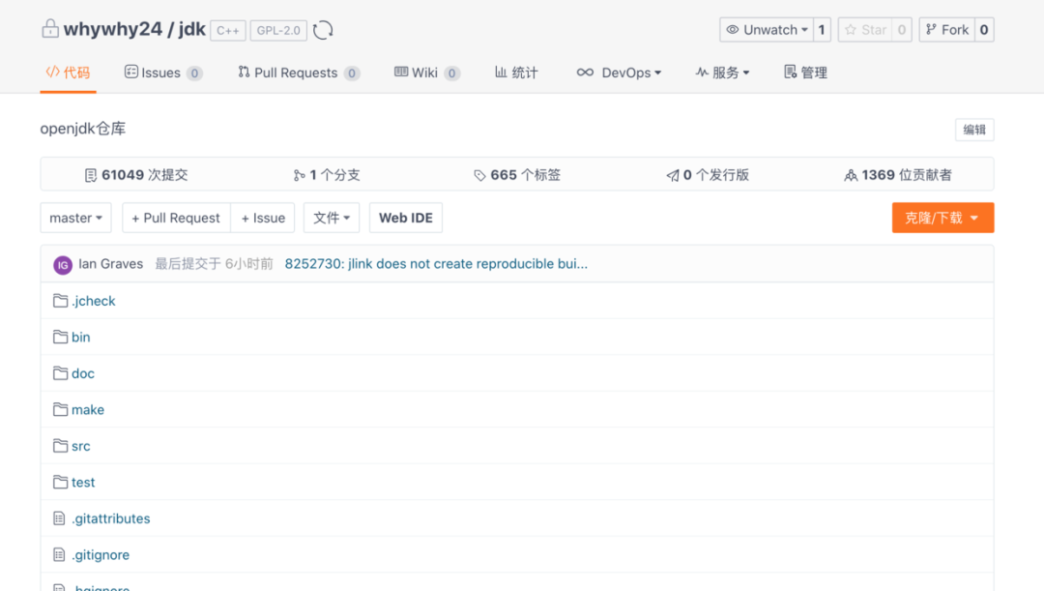The image size is (1044, 591).
Task: Star this repository
Action: (x=865, y=30)
